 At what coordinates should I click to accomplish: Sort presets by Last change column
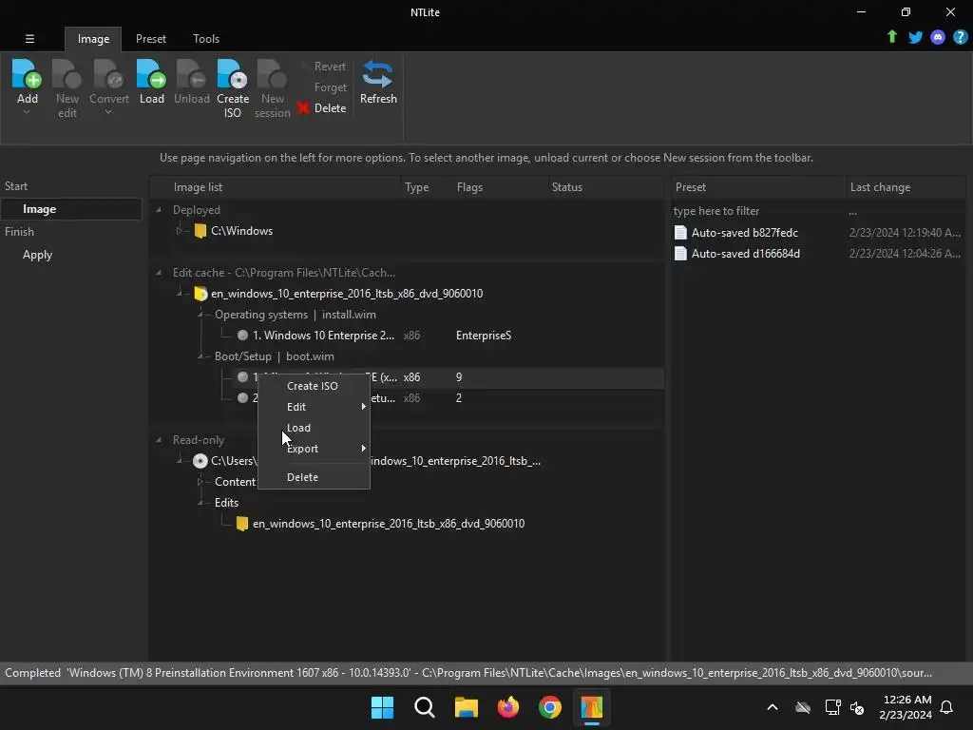(906, 187)
